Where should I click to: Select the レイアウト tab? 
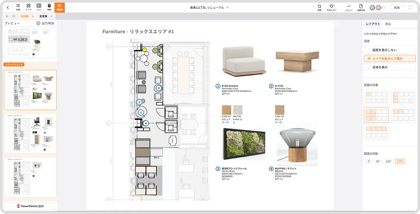(x=373, y=24)
